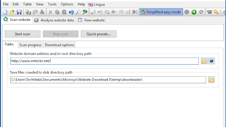
Task: Click the first icon right of the green magnifier
Action: pyautogui.click(x=93, y=12)
